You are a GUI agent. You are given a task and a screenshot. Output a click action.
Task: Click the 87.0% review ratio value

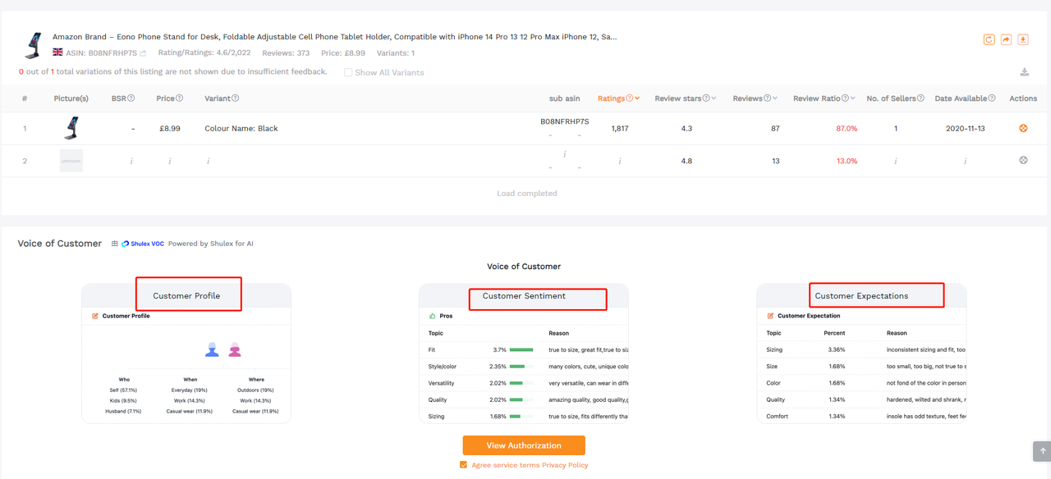[x=847, y=129]
